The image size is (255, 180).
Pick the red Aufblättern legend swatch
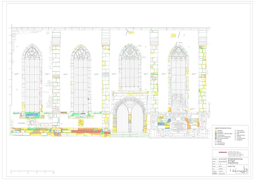[x=215, y=134]
